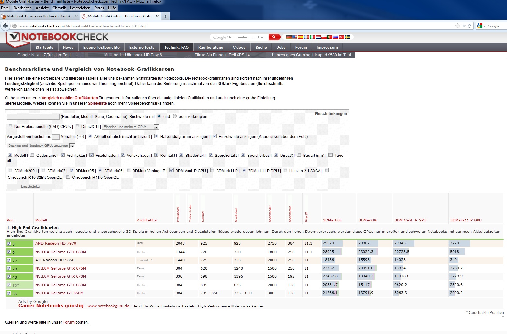This screenshot has height=334, width=507.
Task: Open www.notebookguru.de ad link
Action: tap(109, 306)
